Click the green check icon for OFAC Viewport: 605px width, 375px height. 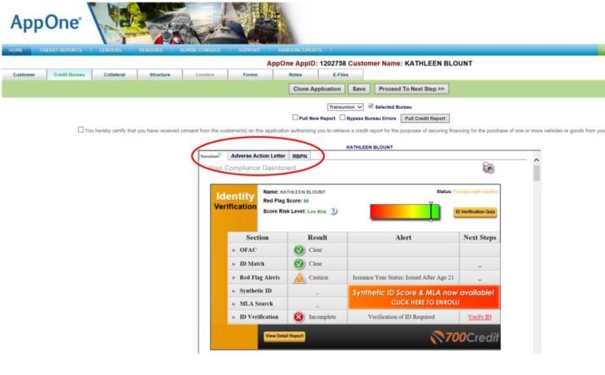point(299,251)
